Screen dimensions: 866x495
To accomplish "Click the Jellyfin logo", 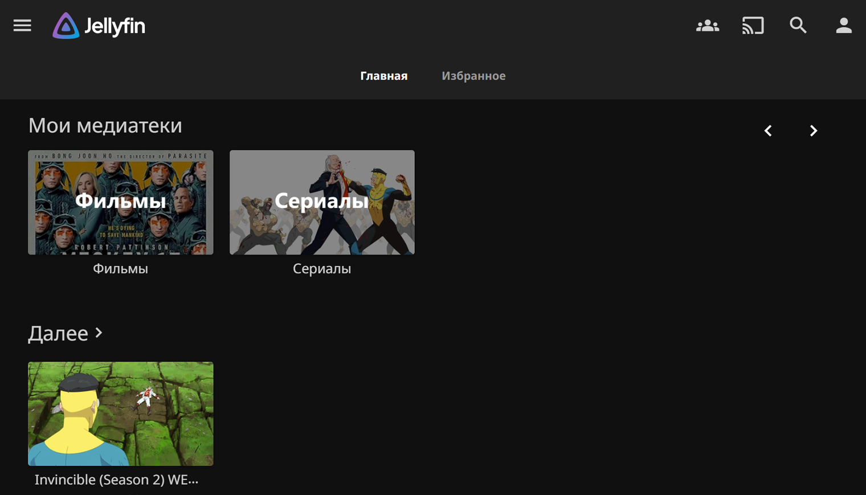I will [x=99, y=26].
